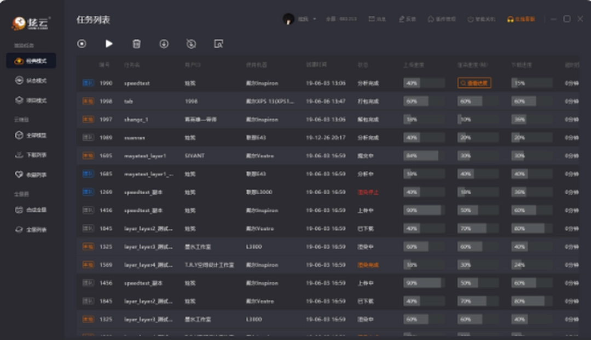
Task: Click the 查看进度 button on task 1990
Action: (474, 83)
